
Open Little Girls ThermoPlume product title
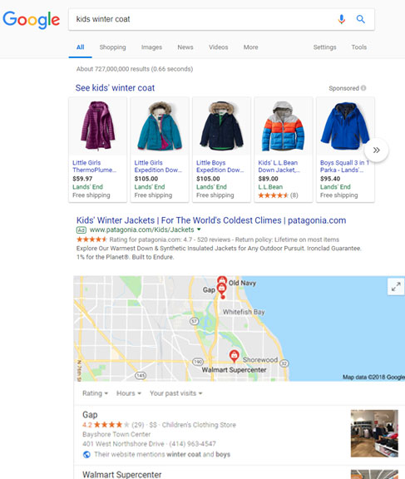click(94, 166)
